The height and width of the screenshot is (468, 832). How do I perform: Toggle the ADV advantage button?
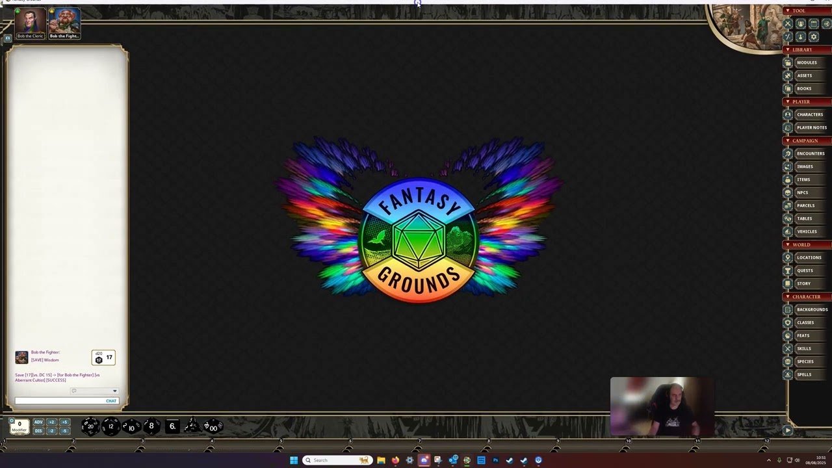pos(38,422)
